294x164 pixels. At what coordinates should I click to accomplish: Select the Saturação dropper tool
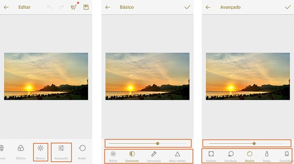pos(154,157)
